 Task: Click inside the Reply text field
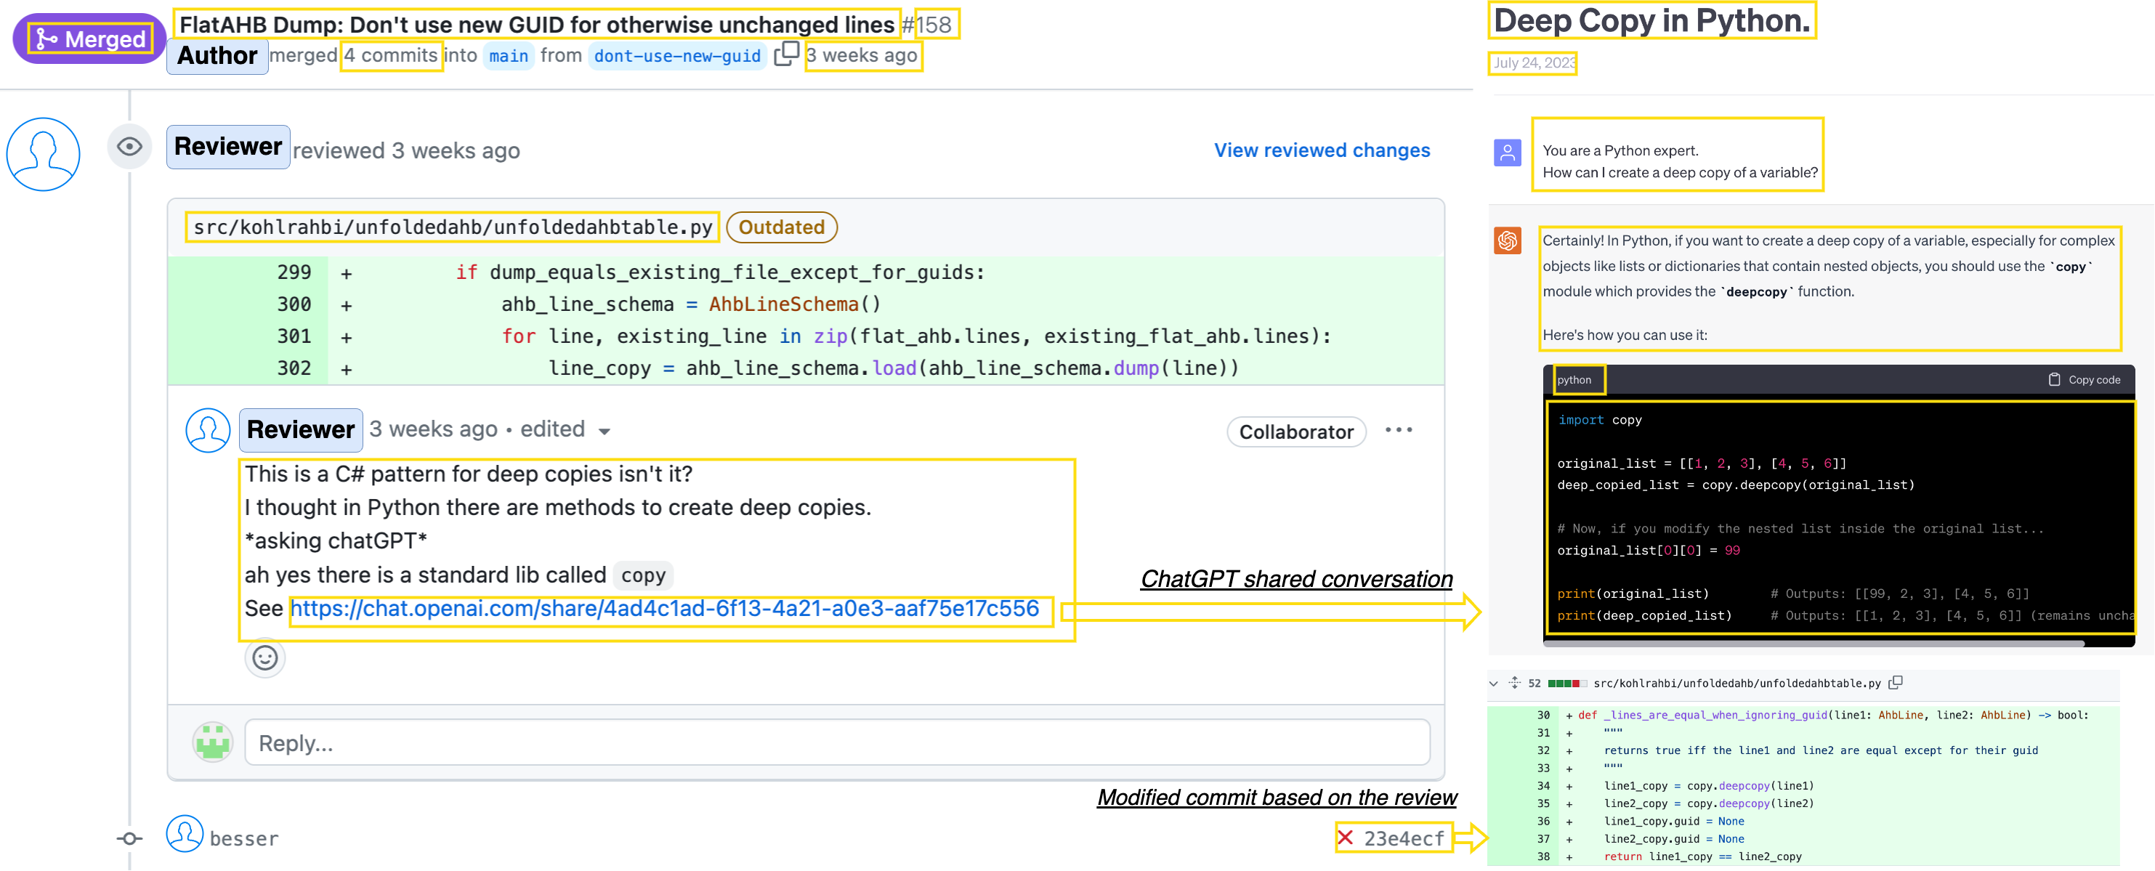click(836, 742)
